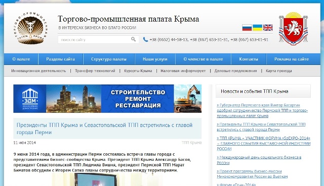This screenshot has width=324, height=186.
Task: Open the 'О палате' menu
Action: (x=21, y=59)
